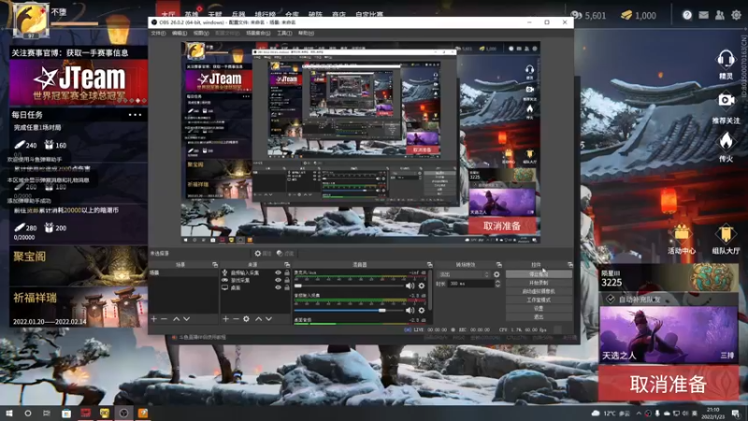This screenshot has height=421, width=748.
Task: Click the OBS 滤镜 filters button
Action: [285, 254]
